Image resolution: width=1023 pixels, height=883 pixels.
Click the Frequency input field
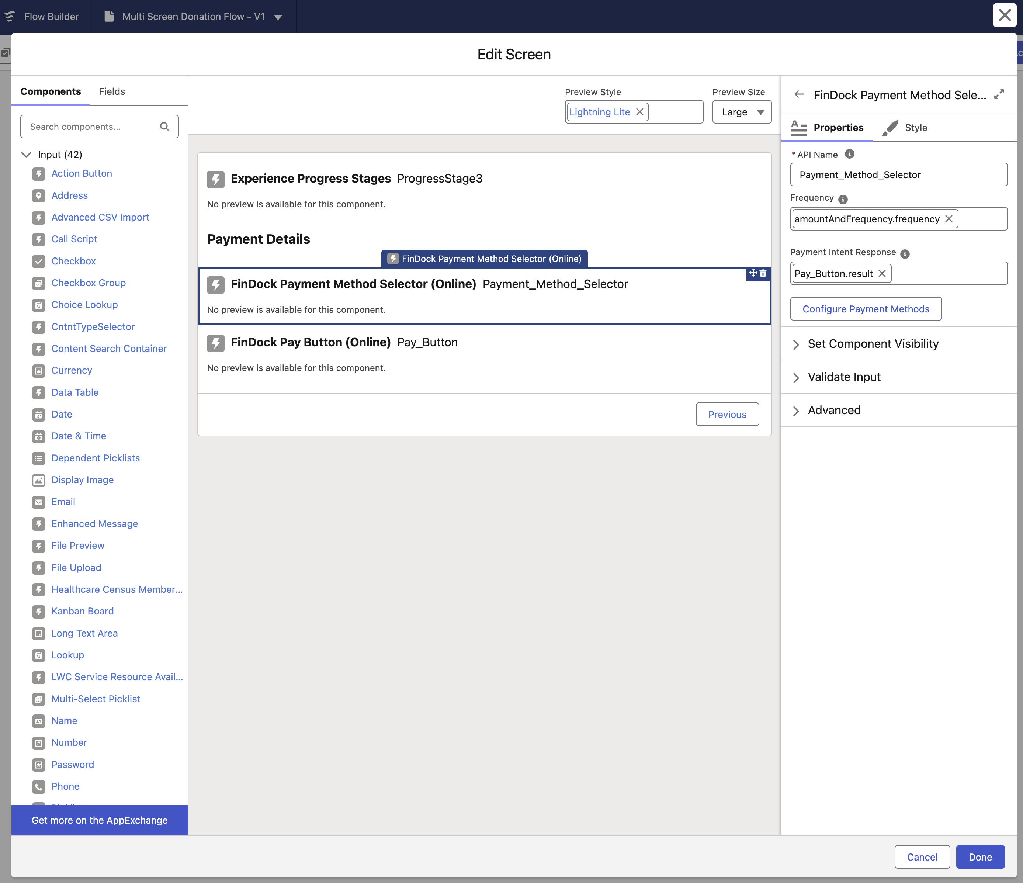(x=899, y=219)
